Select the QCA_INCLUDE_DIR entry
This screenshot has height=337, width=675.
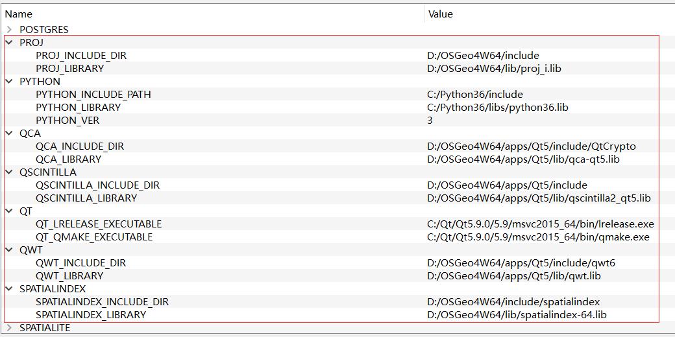(80, 146)
